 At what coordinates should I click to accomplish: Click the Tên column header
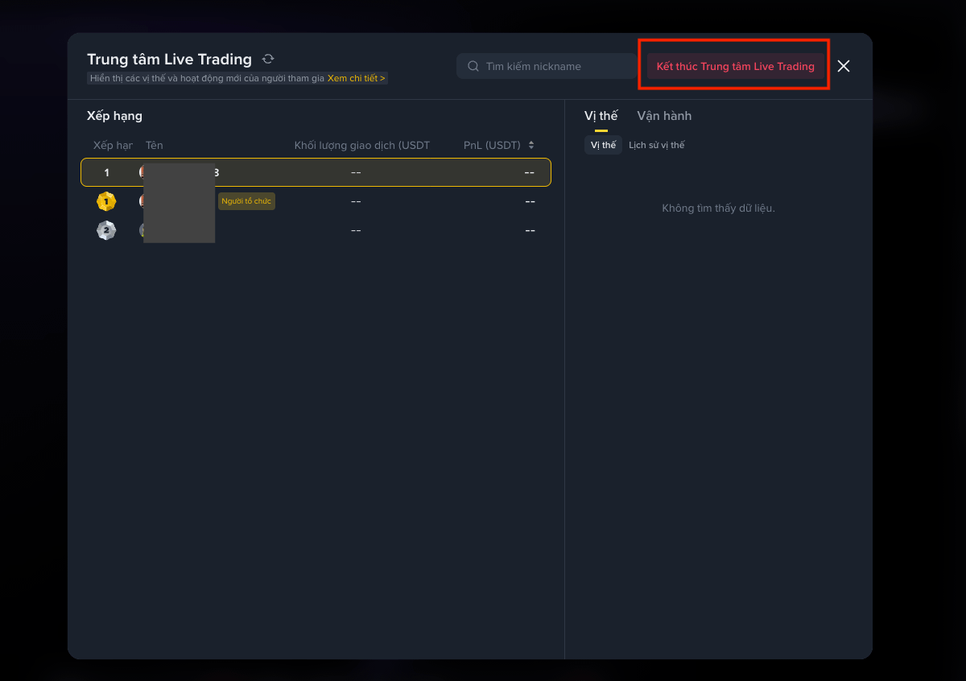coord(155,146)
